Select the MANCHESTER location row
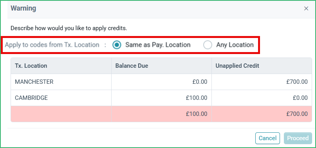Image resolution: width=316 pixels, height=148 pixels. point(161,82)
